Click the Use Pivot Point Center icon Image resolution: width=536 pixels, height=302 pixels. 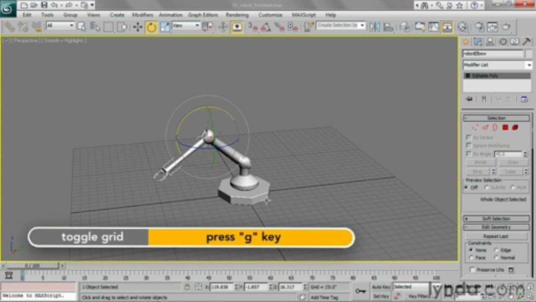(x=207, y=27)
